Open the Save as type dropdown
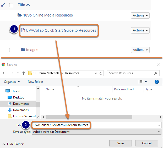The image size is (163, 148). pos(97,132)
